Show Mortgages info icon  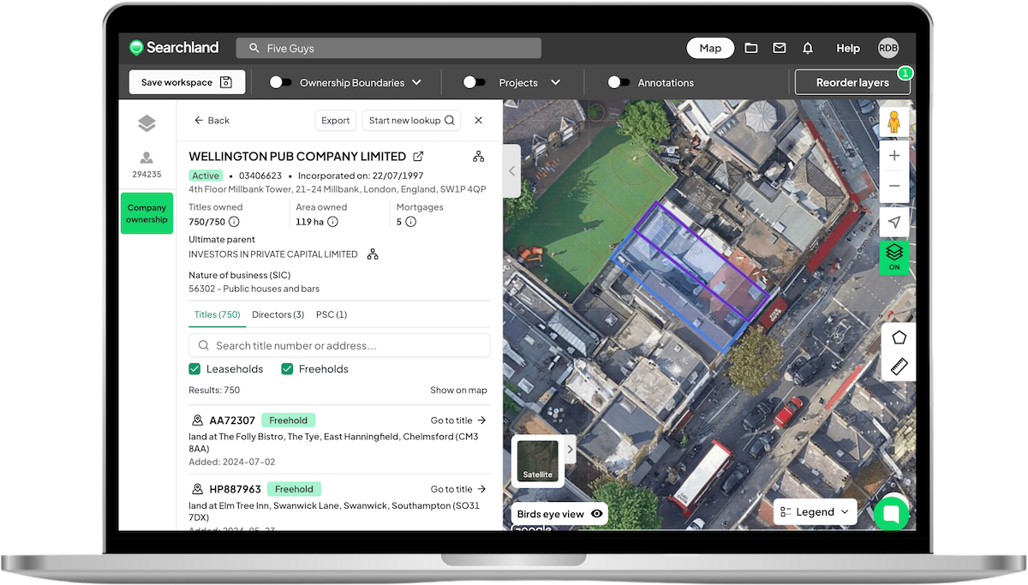[x=410, y=222]
